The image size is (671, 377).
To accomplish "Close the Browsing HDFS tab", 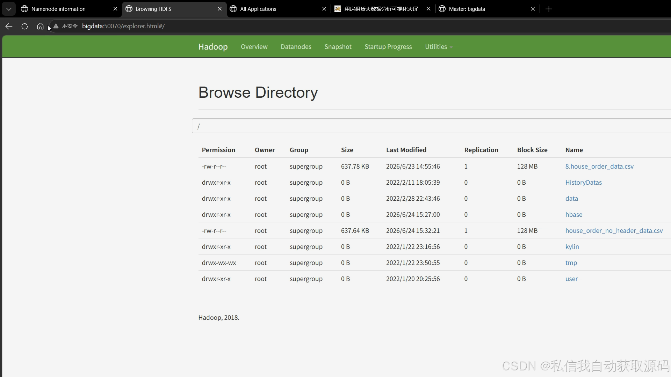I will point(219,9).
